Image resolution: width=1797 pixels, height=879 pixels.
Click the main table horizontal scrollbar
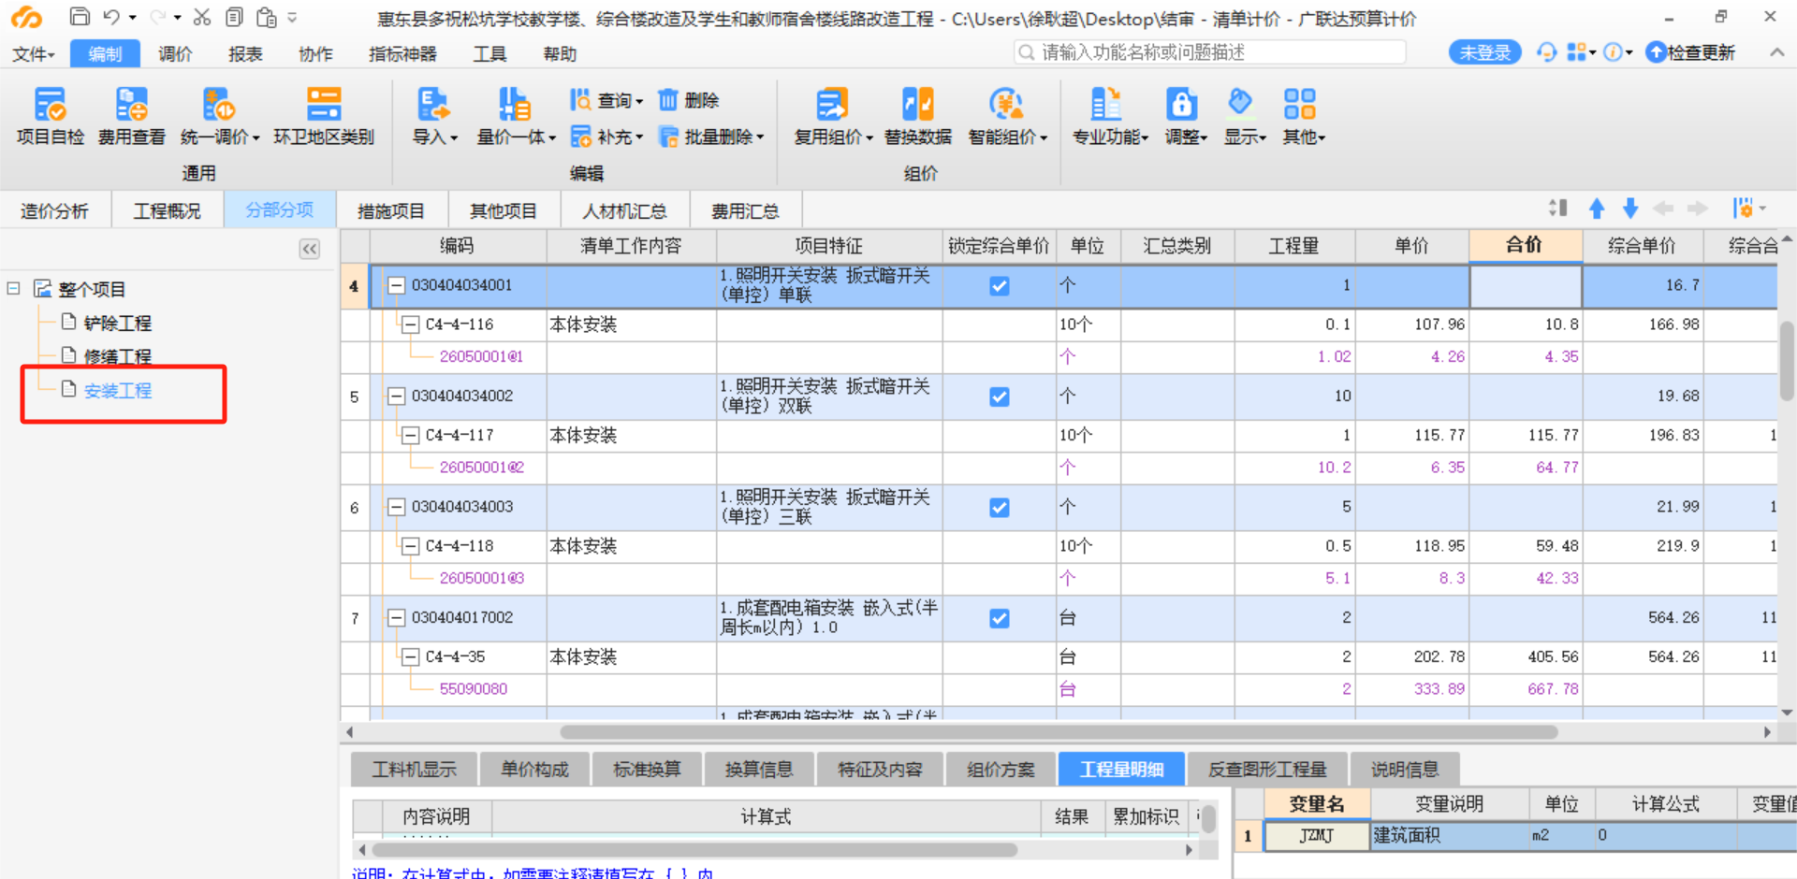(x=1058, y=732)
